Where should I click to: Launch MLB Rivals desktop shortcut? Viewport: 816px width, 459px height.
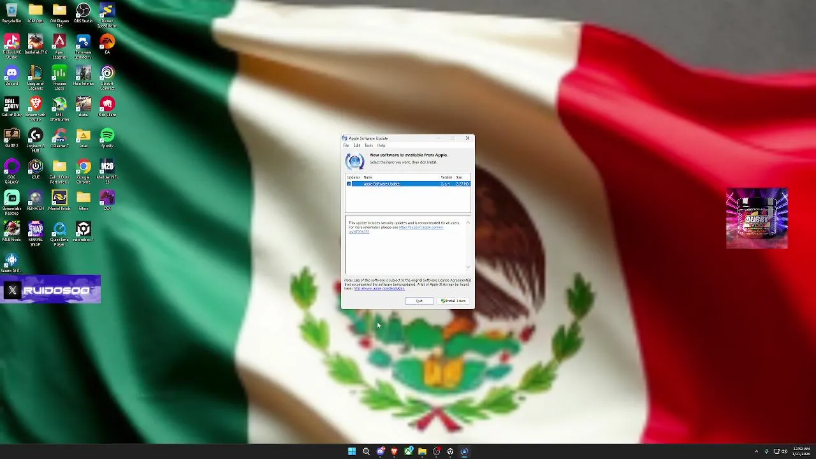pyautogui.click(x=11, y=231)
